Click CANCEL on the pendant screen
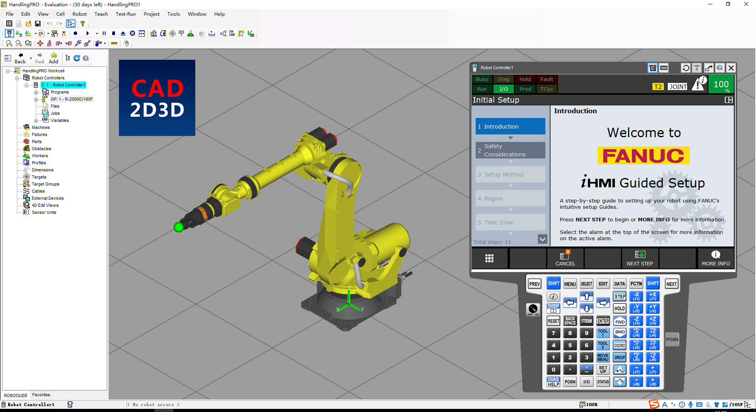The height and width of the screenshot is (412, 756). point(565,258)
